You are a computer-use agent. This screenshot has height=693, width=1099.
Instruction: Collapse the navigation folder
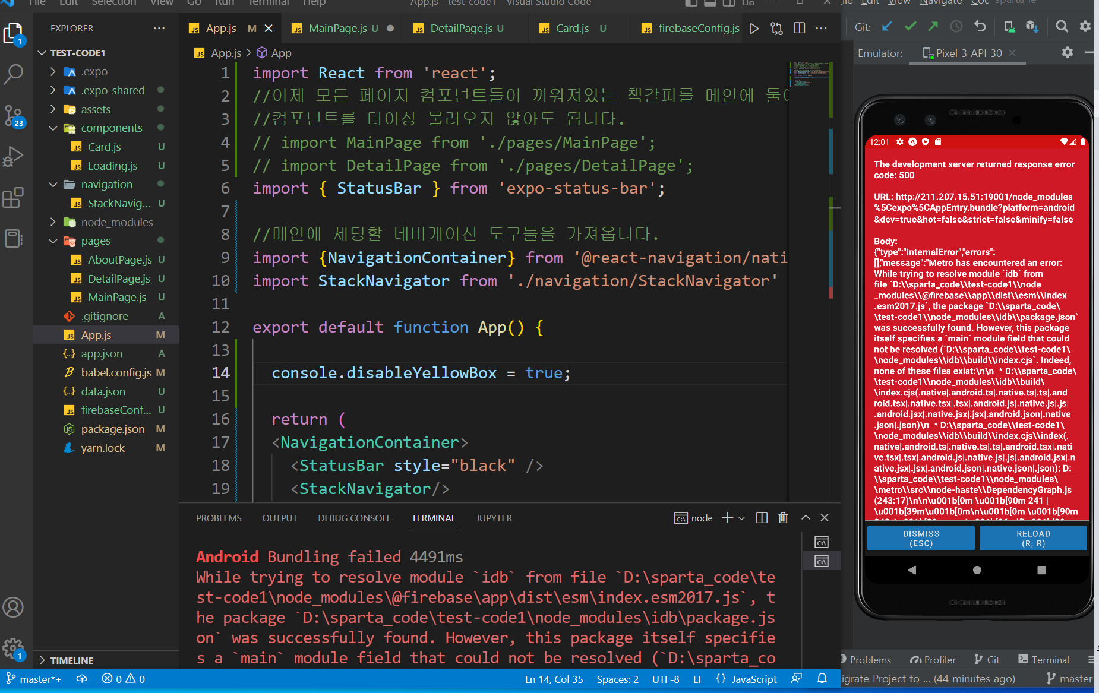53,185
